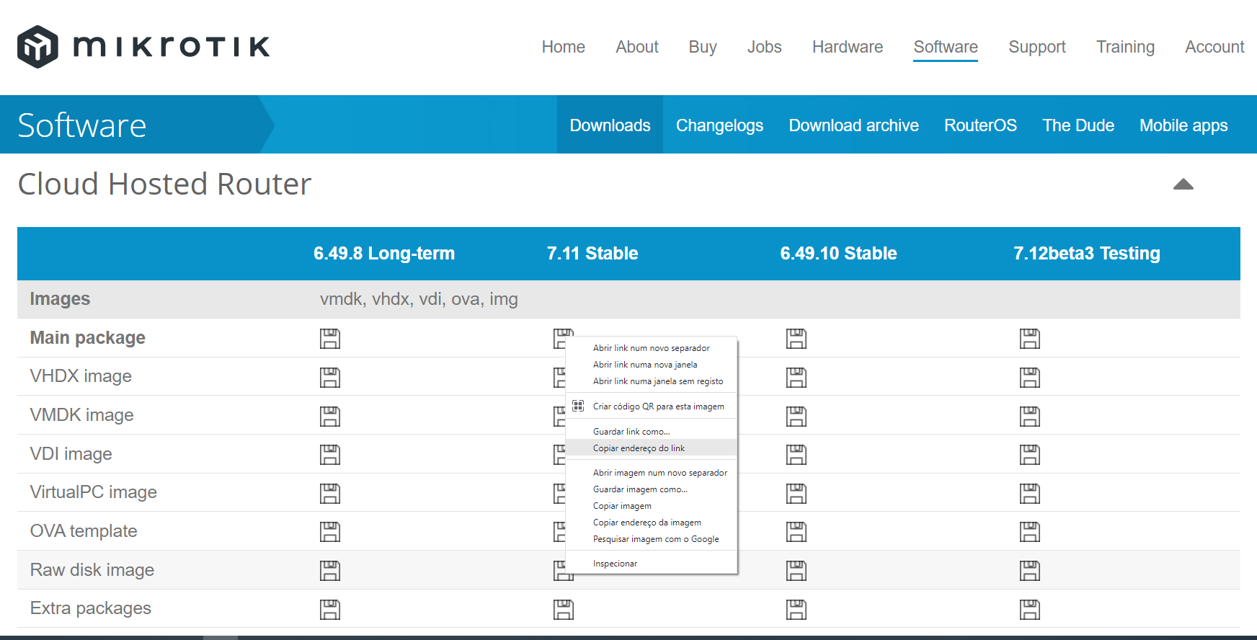Download 7.12beta3 Testing Main package
The width and height of the screenshot is (1257, 640).
pos(1030,339)
